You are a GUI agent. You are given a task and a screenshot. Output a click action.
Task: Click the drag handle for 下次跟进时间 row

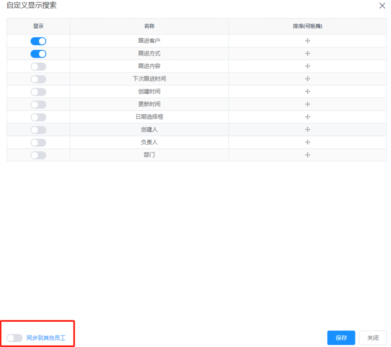pyautogui.click(x=308, y=79)
